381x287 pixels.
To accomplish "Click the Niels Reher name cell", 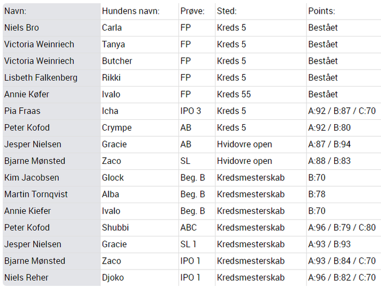I will pyautogui.click(x=52, y=278).
